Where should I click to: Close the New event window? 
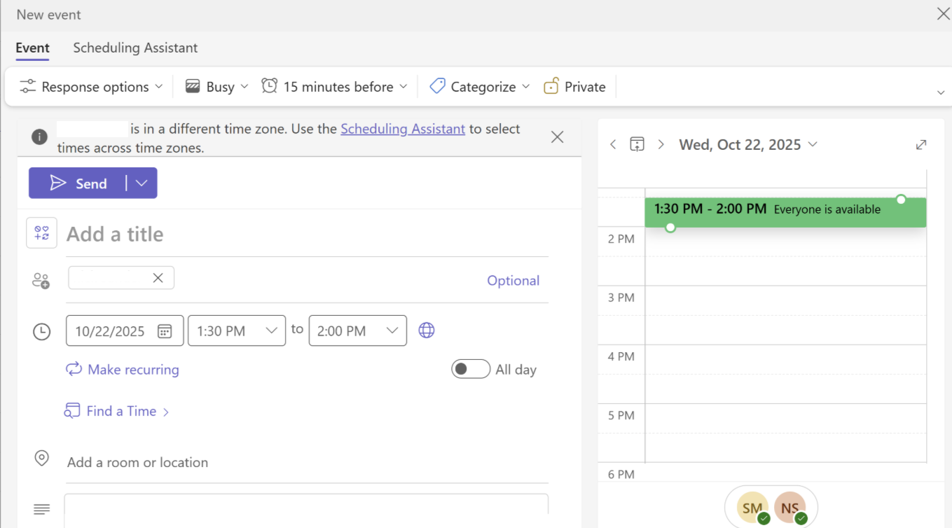pos(943,14)
